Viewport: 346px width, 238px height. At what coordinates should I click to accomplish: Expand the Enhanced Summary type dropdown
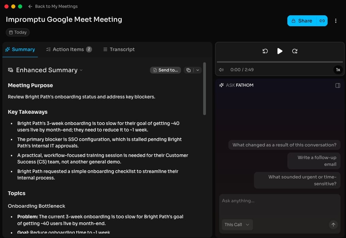click(x=81, y=70)
